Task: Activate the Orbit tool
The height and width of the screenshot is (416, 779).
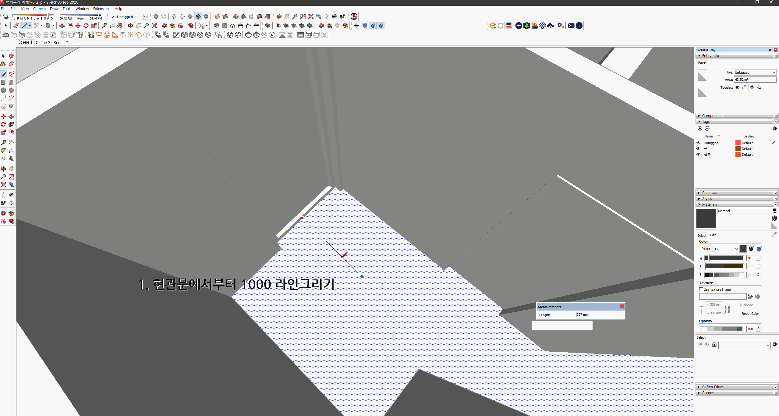Action: tap(4, 169)
